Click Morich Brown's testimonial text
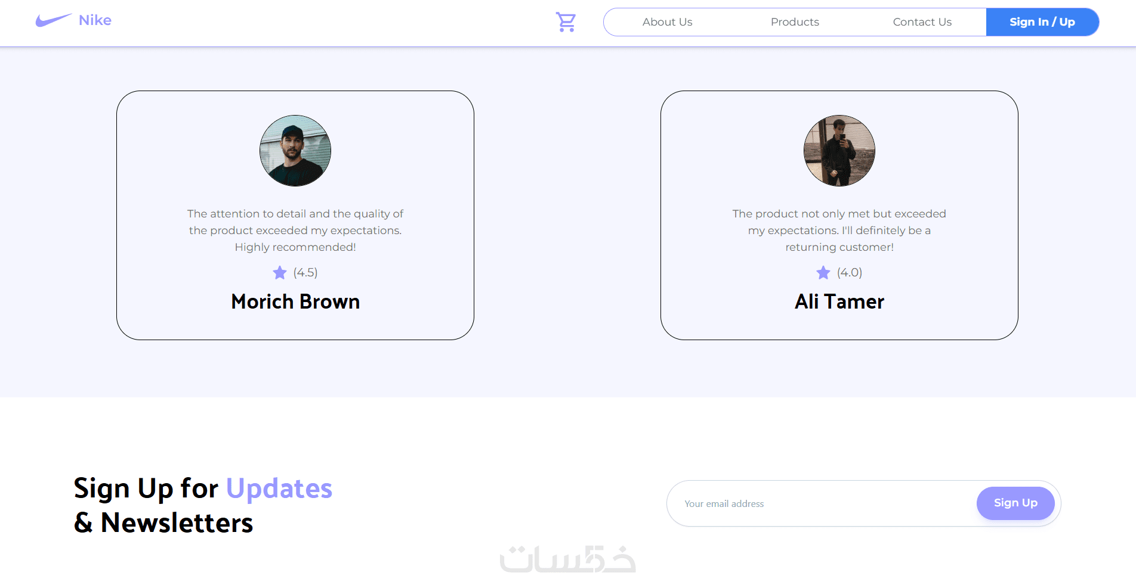The width and height of the screenshot is (1136, 585). [x=295, y=230]
